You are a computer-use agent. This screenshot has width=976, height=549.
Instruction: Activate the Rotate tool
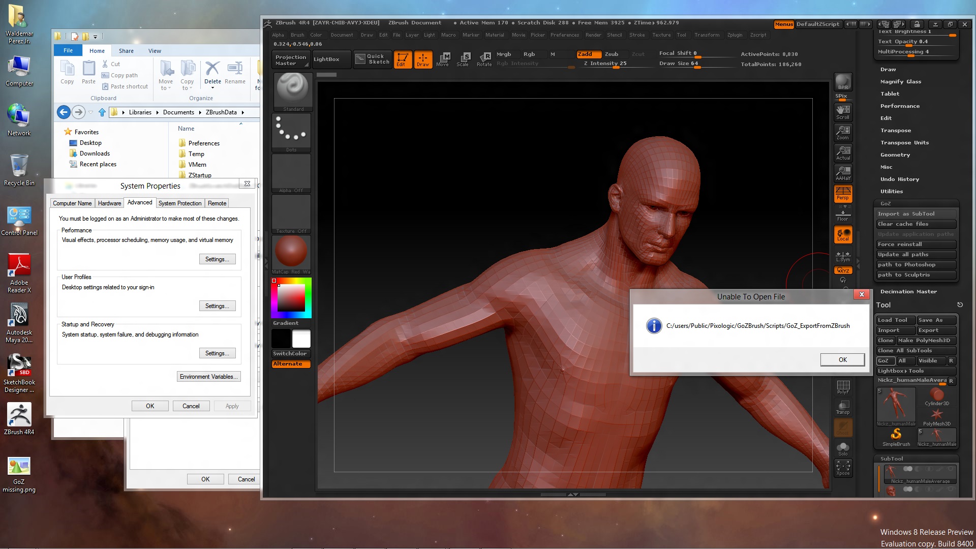(x=484, y=59)
